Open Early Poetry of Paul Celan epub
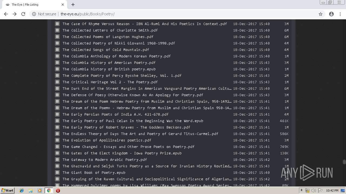 133,121
